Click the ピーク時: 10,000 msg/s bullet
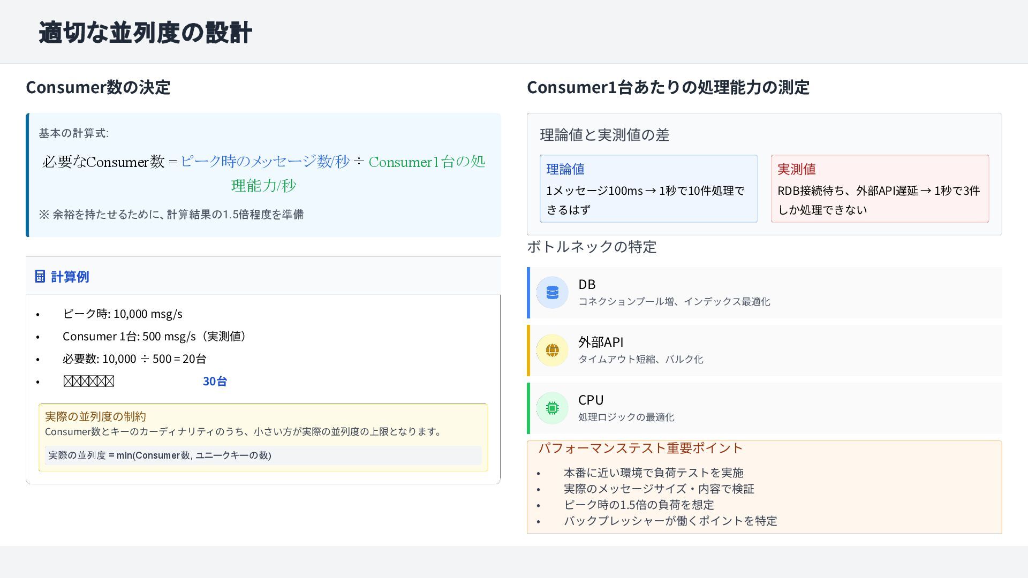Screen dimensions: 1028x578 point(123,314)
